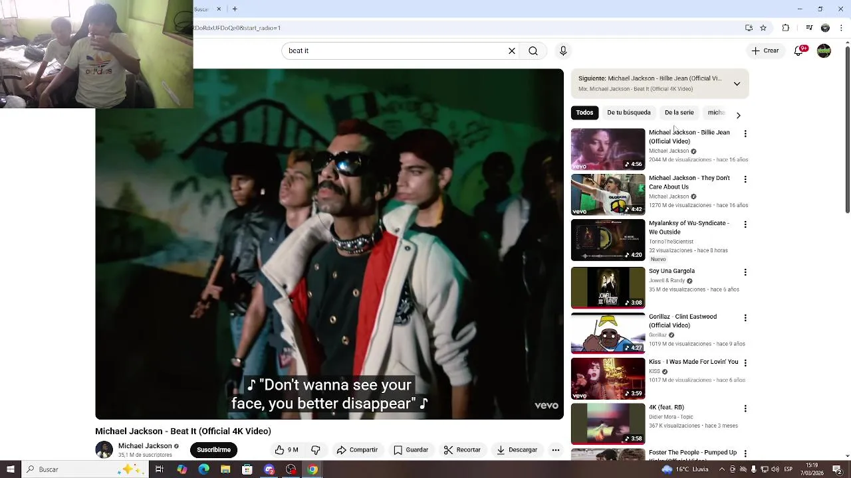Select the partially visible 'micha' chip
This screenshot has width=851, height=478.
click(716, 112)
